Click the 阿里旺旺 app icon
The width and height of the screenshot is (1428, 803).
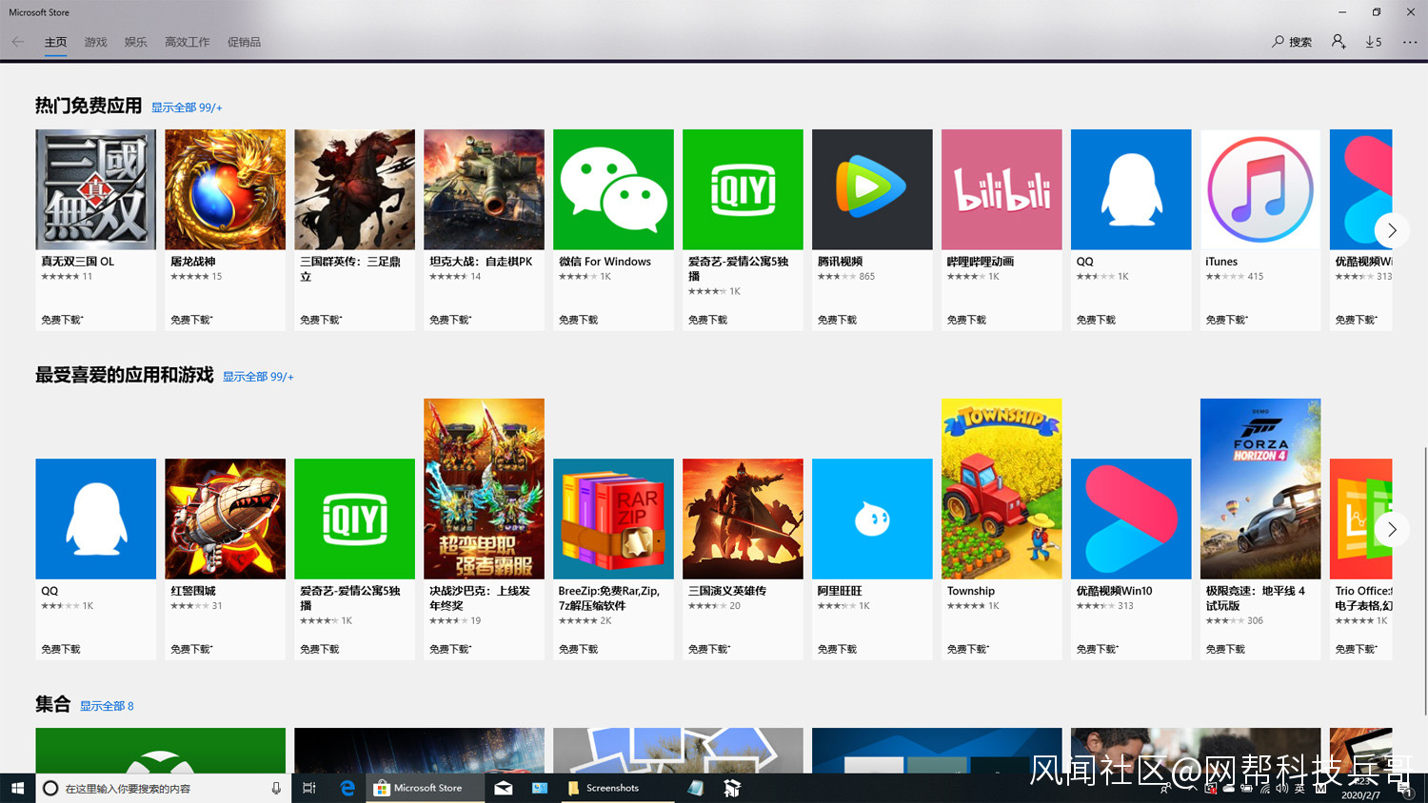point(872,519)
